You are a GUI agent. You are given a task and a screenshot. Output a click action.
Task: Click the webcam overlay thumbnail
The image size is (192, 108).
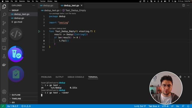[166, 88]
